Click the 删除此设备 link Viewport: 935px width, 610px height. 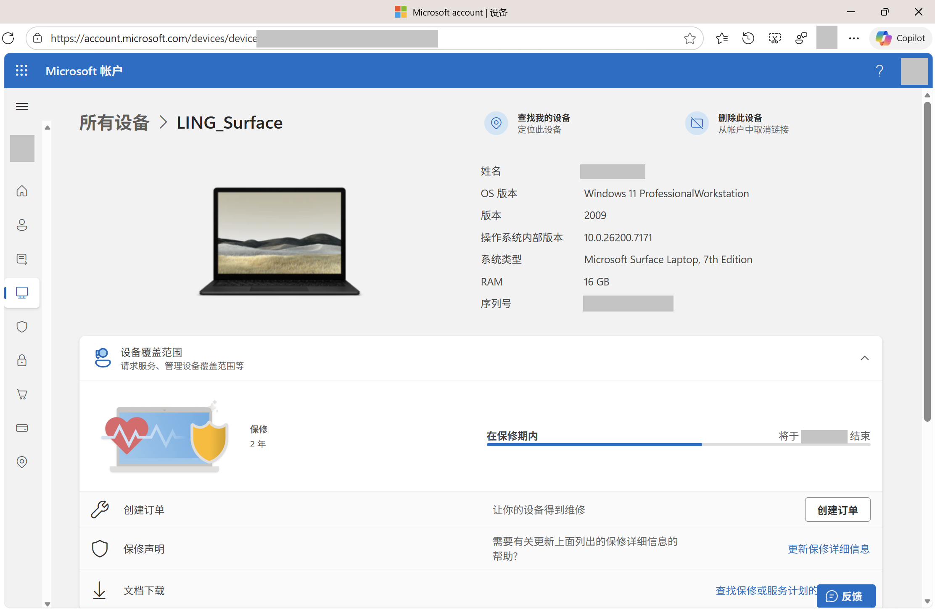coord(740,118)
